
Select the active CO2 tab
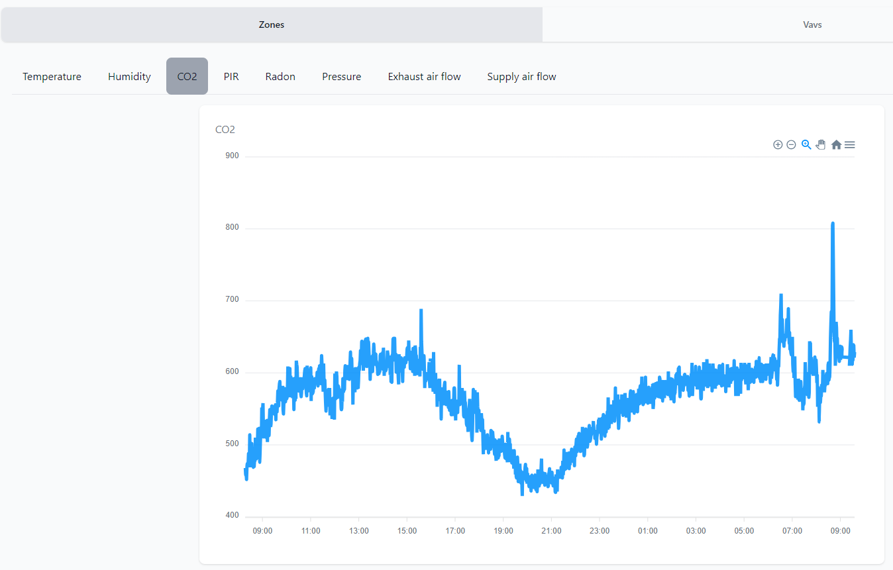(x=187, y=77)
